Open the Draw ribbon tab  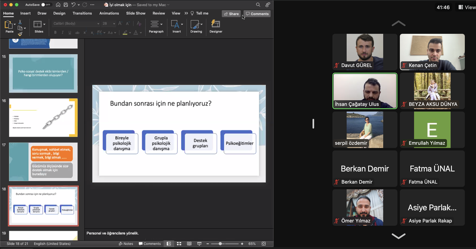click(42, 13)
